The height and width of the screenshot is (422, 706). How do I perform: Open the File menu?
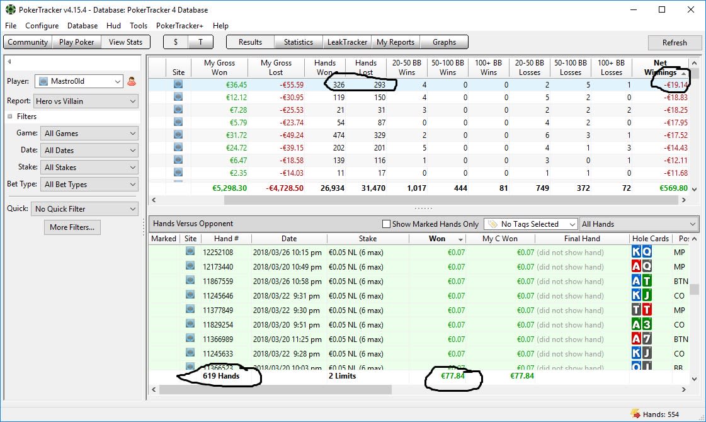click(11, 26)
